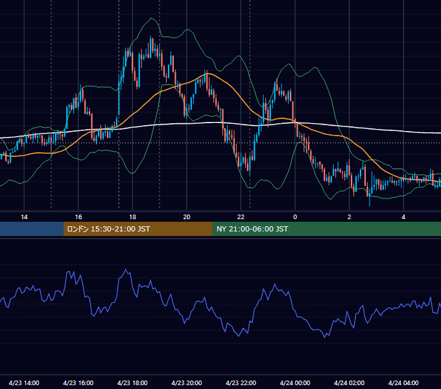Click the 4/24 02:00 time label
This screenshot has height=389, width=441.
pyautogui.click(x=349, y=383)
